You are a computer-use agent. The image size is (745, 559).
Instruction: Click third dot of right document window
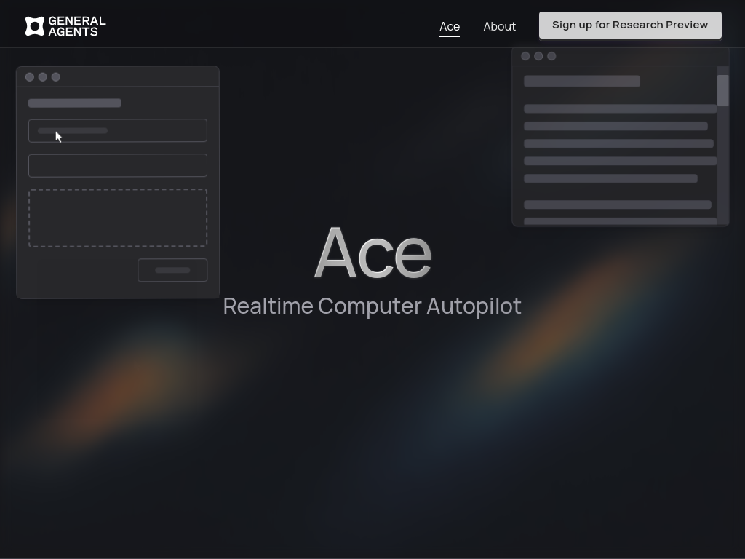pos(551,56)
